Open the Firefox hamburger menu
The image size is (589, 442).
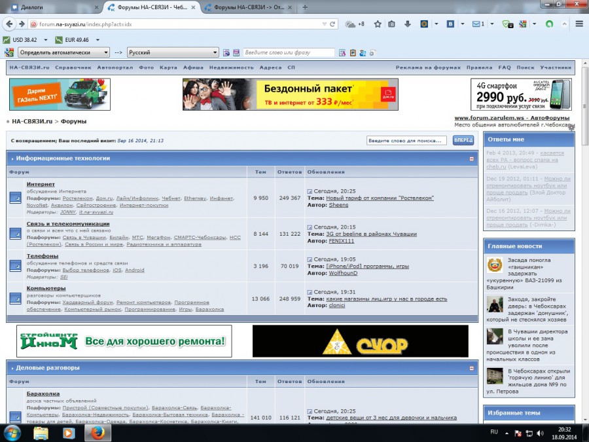[579, 24]
